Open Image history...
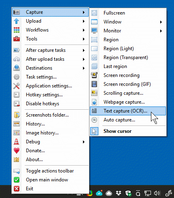Image resolution: width=174 pixels, height=198 pixels. [x=50, y=133]
